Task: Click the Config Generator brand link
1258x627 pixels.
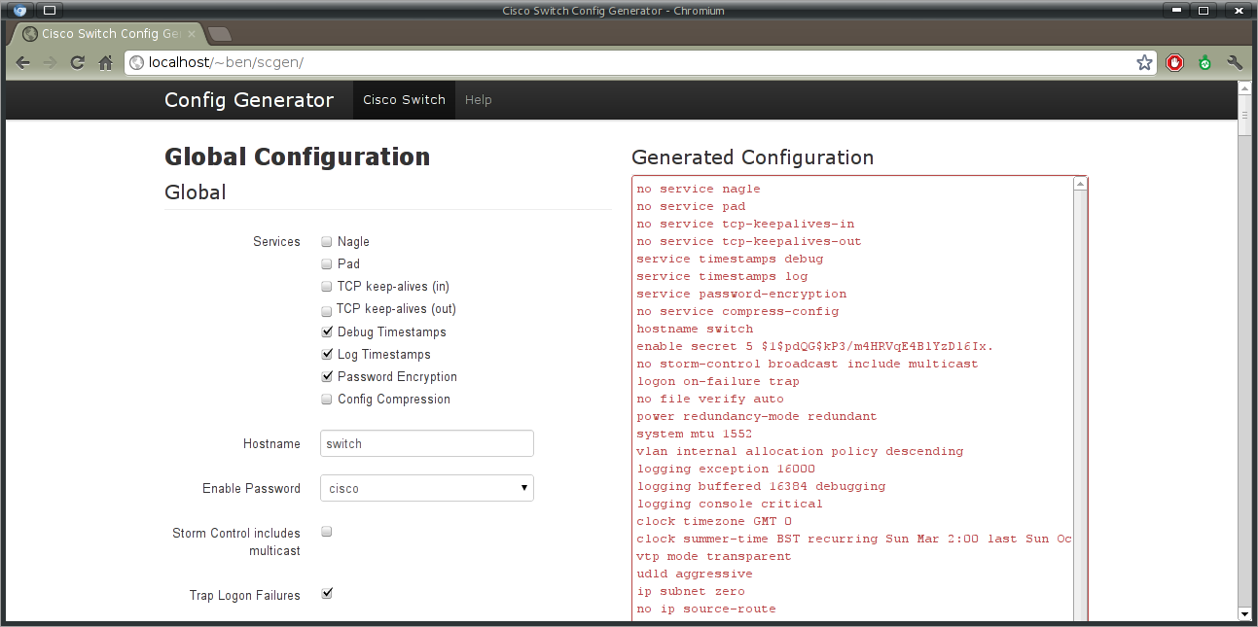Action: tap(249, 100)
